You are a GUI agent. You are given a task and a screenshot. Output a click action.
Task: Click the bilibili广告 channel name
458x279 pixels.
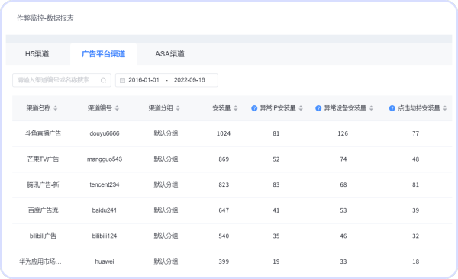[43, 236]
